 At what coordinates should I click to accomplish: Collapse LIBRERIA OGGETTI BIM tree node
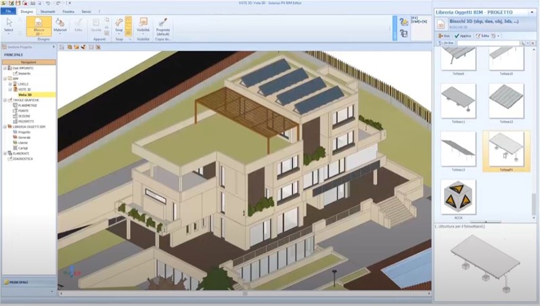pyautogui.click(x=5, y=127)
